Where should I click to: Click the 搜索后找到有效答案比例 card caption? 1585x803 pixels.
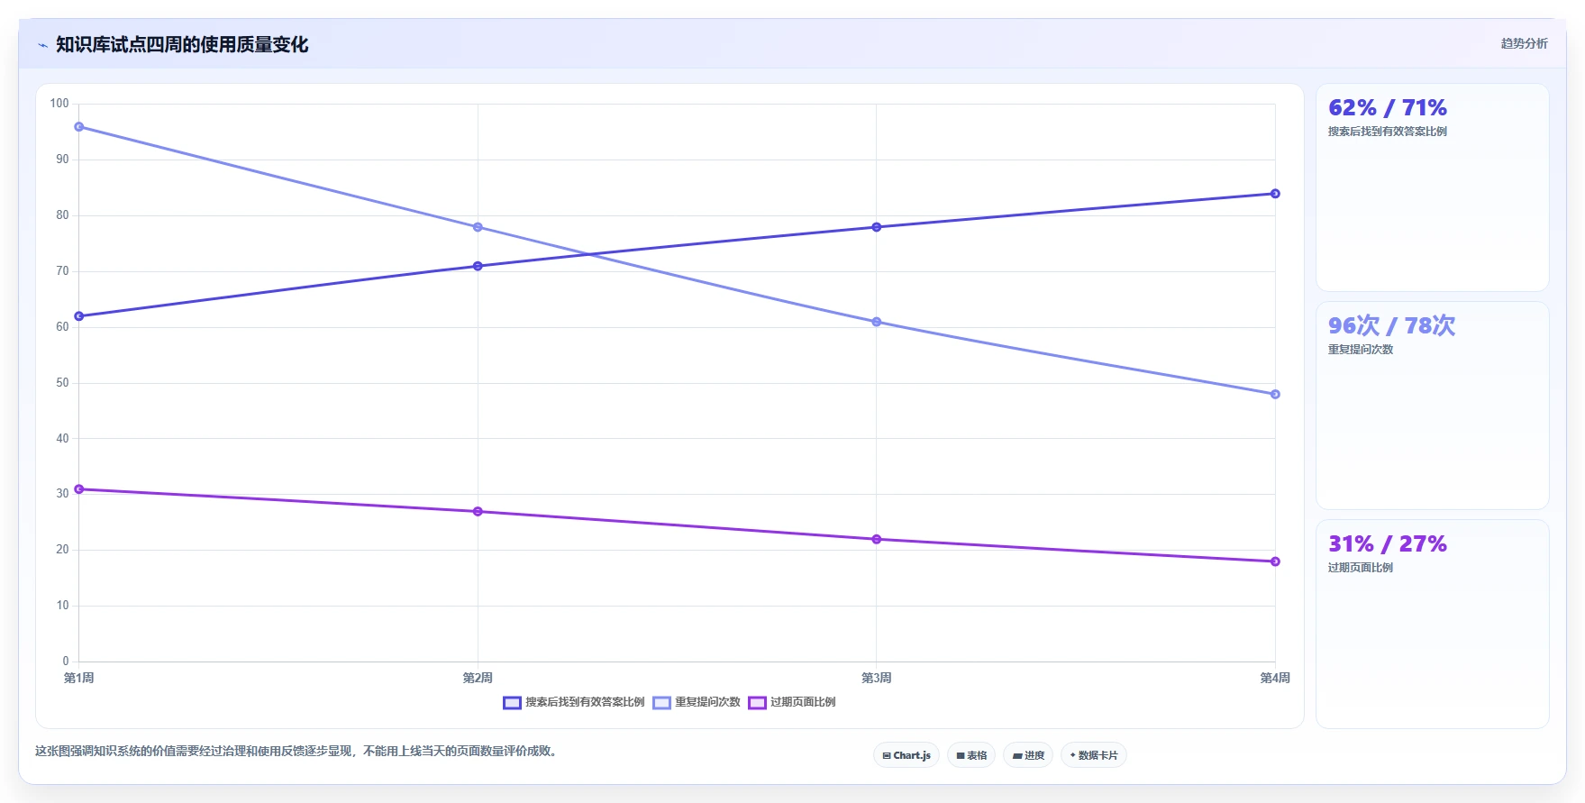pyautogui.click(x=1388, y=132)
